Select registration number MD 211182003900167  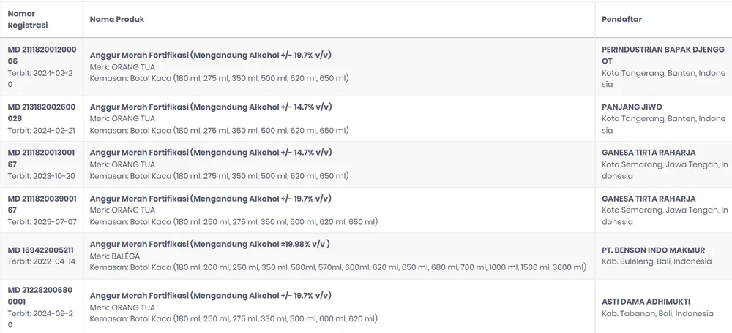point(42,204)
